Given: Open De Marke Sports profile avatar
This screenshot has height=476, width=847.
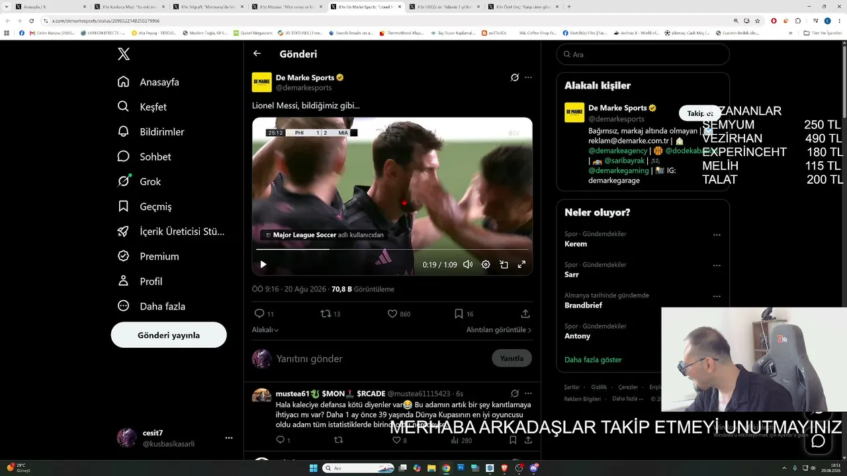Looking at the screenshot, I should tap(262, 82).
